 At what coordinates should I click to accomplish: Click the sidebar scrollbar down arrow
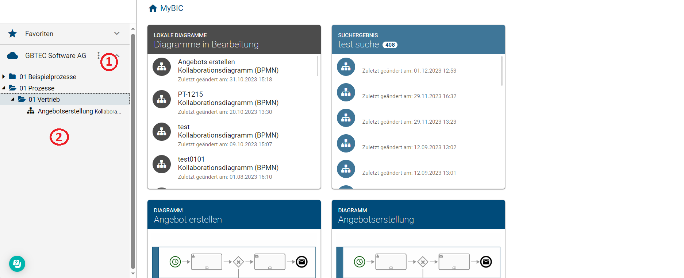(x=133, y=273)
